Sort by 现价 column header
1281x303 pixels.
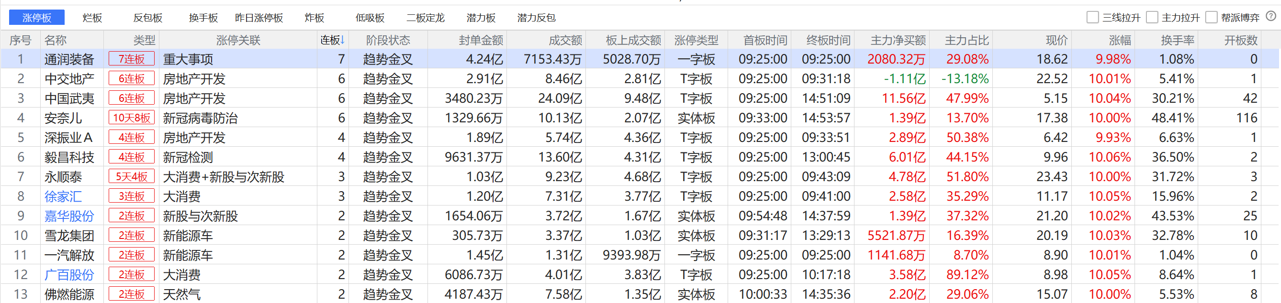pos(1056,40)
